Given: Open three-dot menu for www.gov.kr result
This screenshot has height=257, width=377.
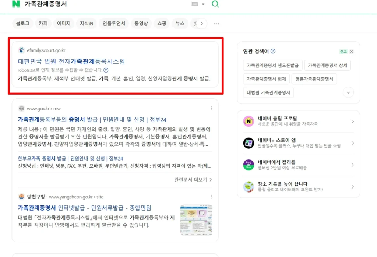Looking at the screenshot, I should pos(212,108).
